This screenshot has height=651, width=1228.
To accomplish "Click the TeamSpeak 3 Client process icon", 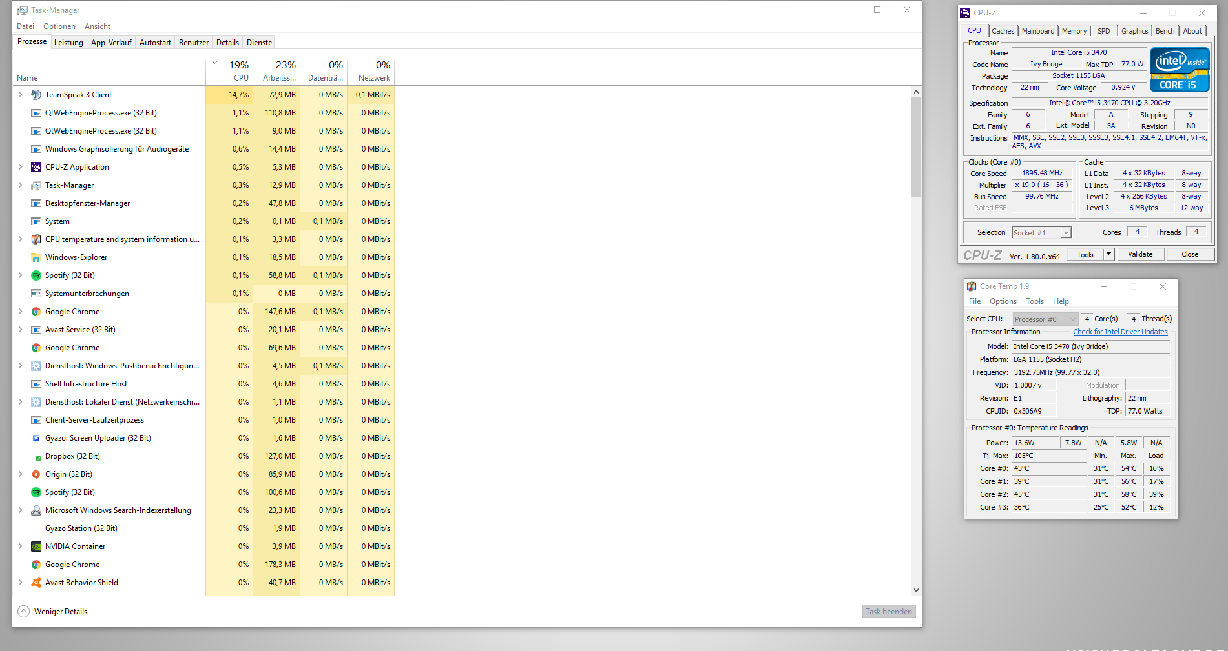I will tap(36, 95).
